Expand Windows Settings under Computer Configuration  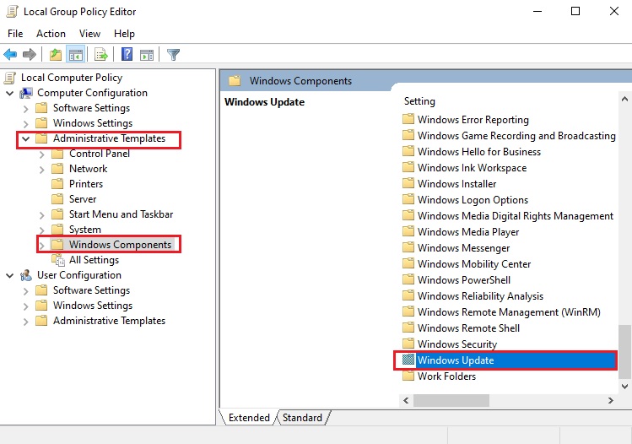pyautogui.click(x=26, y=124)
